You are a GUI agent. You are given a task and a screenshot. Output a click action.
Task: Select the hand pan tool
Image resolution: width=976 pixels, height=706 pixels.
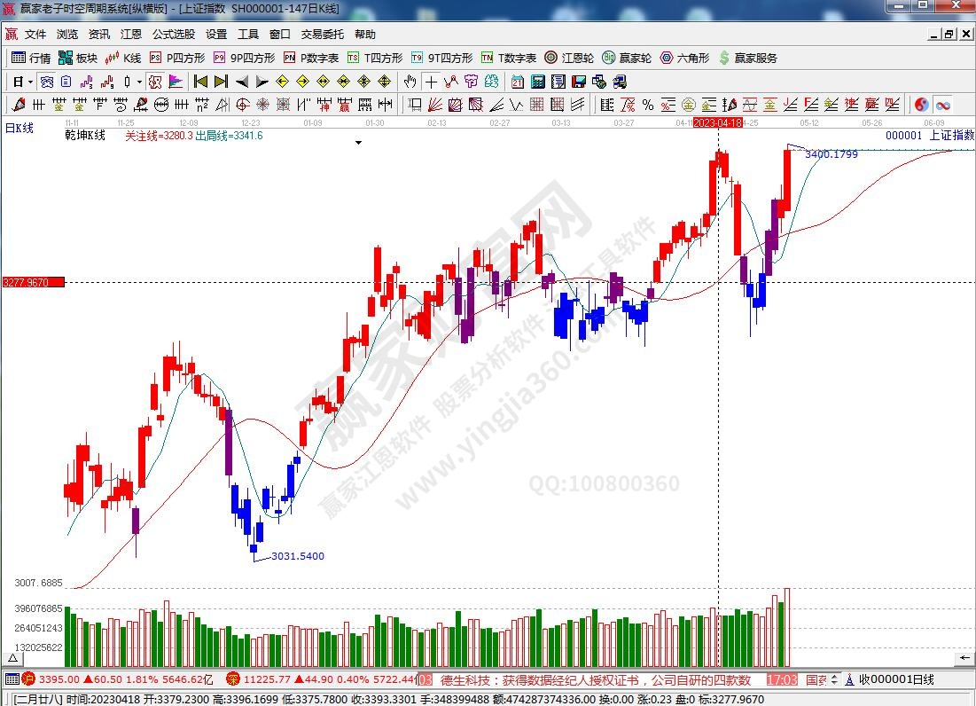point(410,82)
